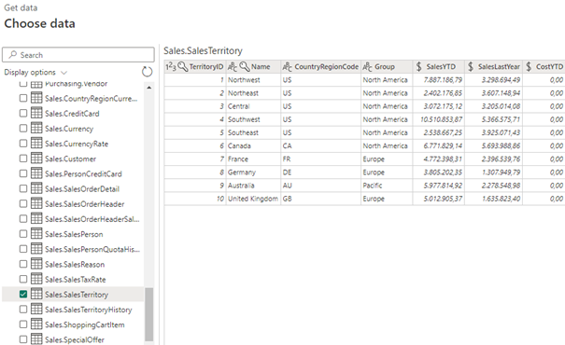This screenshot has width=565, height=345.
Task: Click the United Kingdom cell
Action: [x=253, y=199]
